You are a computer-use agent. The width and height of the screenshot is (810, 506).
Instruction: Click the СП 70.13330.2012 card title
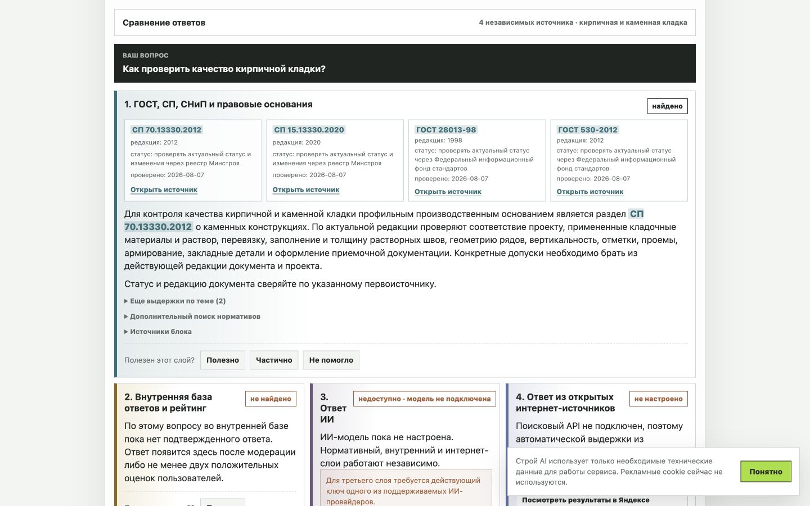pyautogui.click(x=166, y=130)
